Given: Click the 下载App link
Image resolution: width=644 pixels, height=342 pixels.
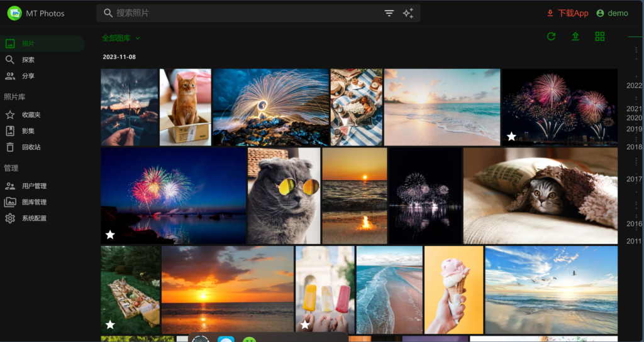Looking at the screenshot, I should pos(573,13).
